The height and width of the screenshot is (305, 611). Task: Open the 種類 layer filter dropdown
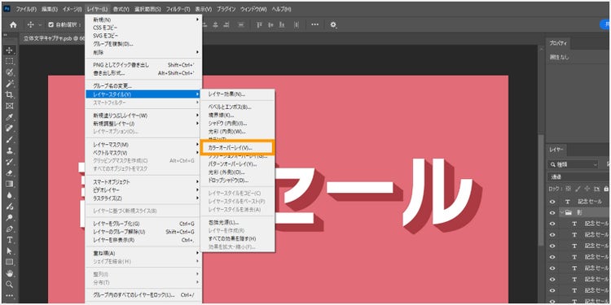click(x=573, y=164)
